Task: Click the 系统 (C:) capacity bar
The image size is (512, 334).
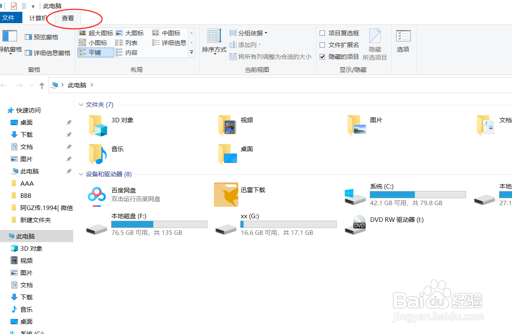Action: [418, 194]
